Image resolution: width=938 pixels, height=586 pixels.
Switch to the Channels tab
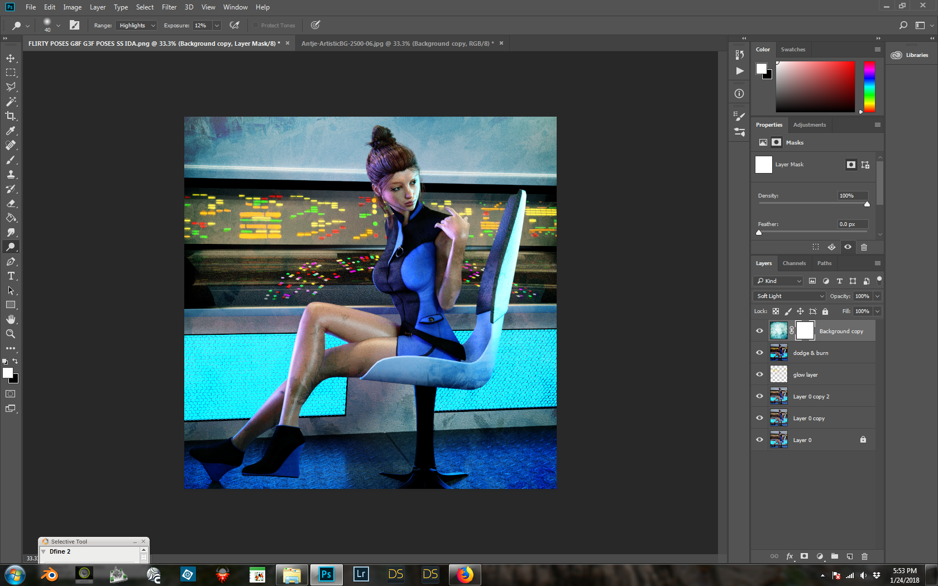click(x=794, y=263)
